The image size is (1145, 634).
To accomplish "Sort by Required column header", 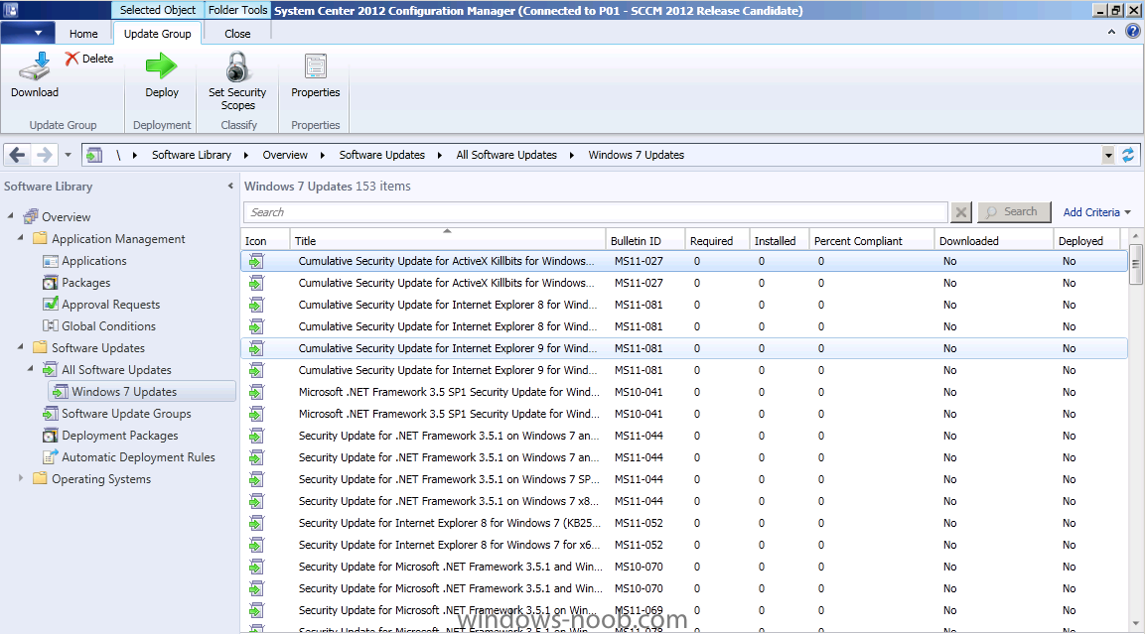I will point(716,241).
